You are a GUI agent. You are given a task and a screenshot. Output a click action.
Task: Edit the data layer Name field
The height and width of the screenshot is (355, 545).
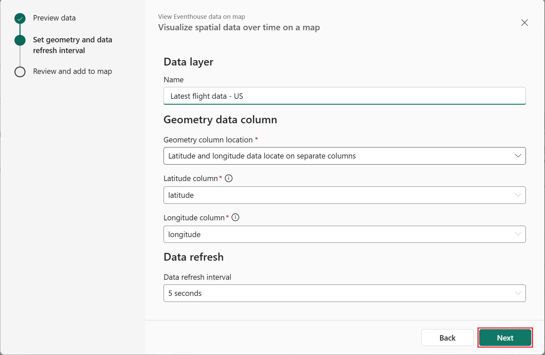tap(344, 96)
